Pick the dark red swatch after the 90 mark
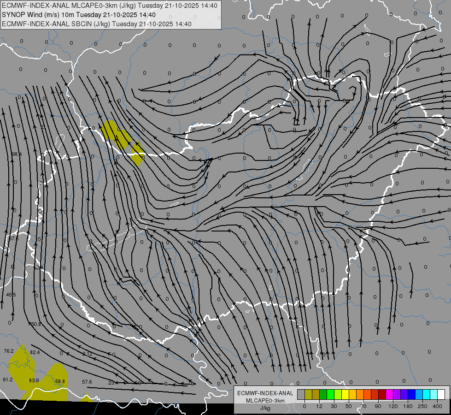451x415 pixels. point(382,394)
